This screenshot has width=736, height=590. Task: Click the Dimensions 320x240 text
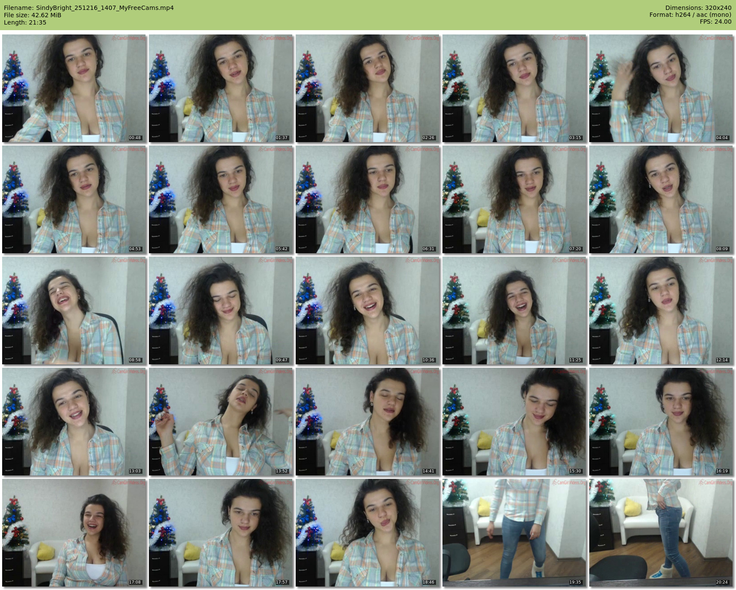coord(698,8)
